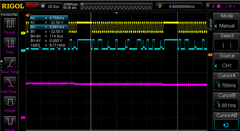The height and width of the screenshot is (131, 240).
Task: Choose the Fall Time measurement icon
Action: pyautogui.click(x=10, y=83)
